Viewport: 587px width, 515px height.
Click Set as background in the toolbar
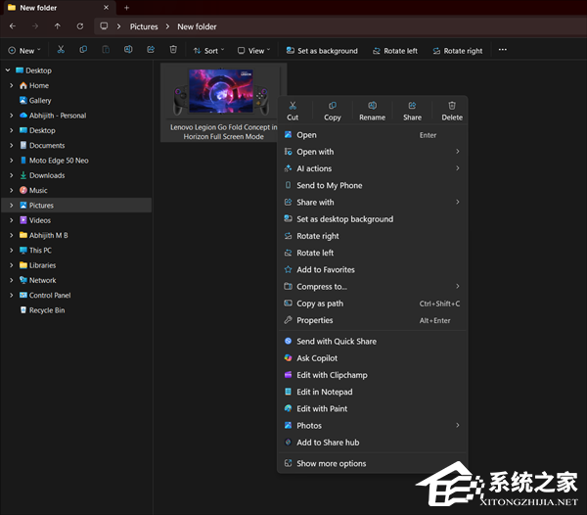[x=322, y=51]
